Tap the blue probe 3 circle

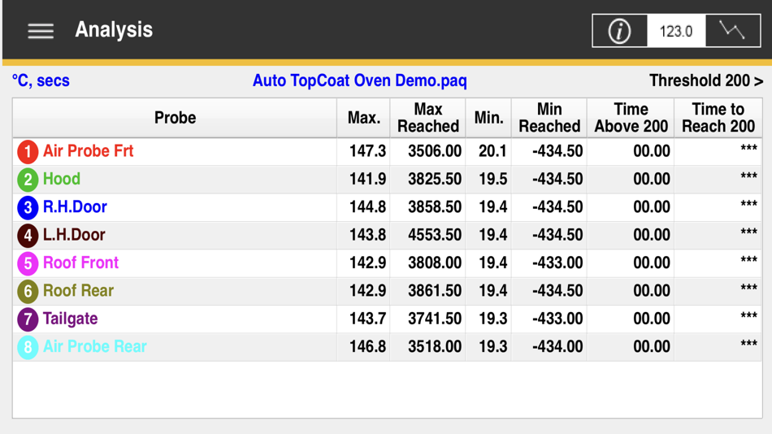(28, 207)
